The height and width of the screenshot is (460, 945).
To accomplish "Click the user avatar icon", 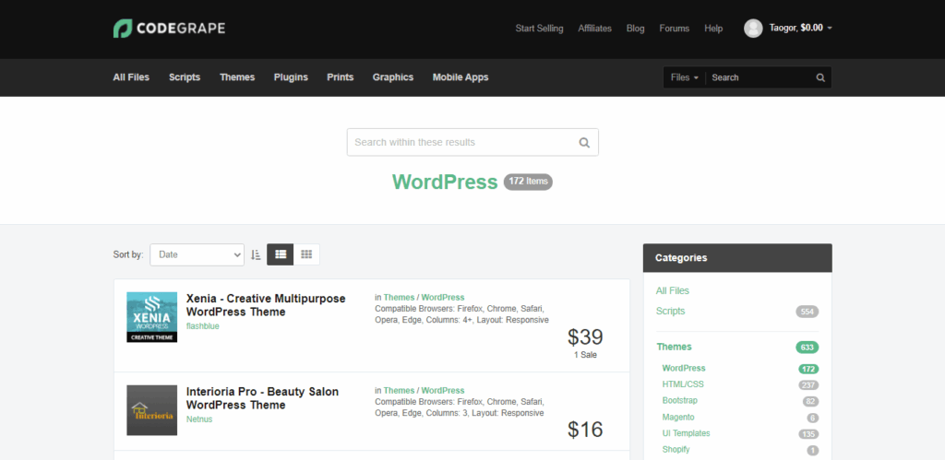I will coord(753,29).
